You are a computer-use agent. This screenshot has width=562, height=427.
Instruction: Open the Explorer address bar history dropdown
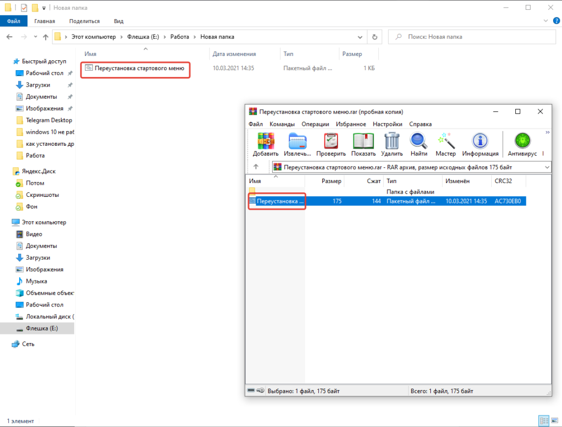click(x=360, y=37)
